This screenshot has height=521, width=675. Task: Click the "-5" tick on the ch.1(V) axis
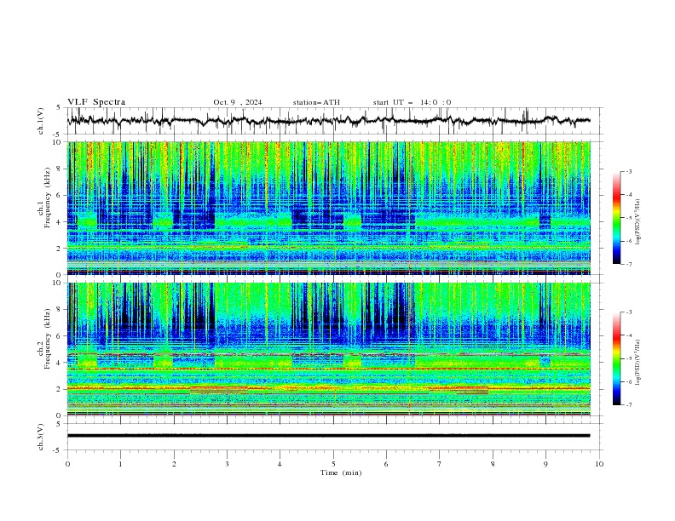[58, 135]
